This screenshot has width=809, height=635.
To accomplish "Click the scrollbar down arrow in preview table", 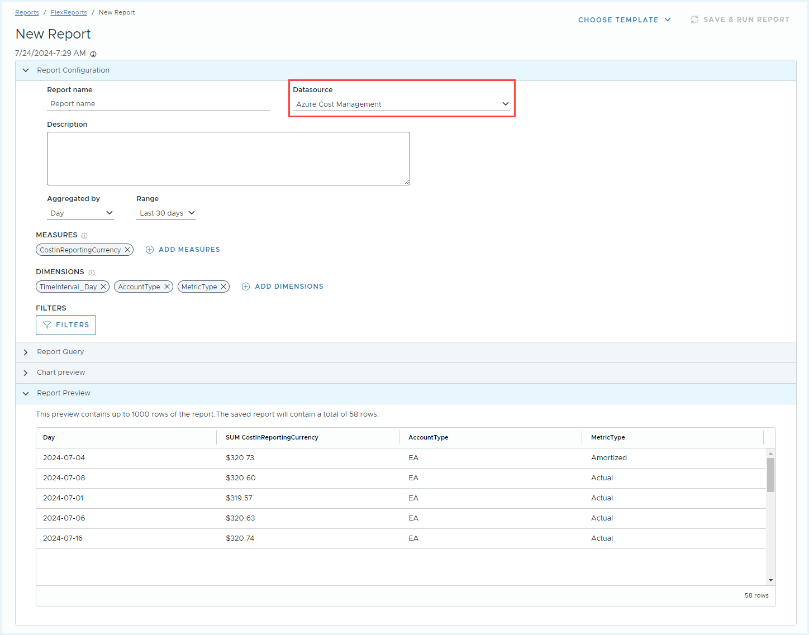I will tap(770, 580).
